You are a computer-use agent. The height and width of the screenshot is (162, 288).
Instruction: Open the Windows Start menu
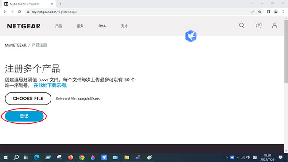(5, 158)
